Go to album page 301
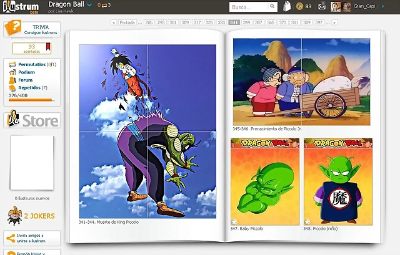 [x=173, y=22]
